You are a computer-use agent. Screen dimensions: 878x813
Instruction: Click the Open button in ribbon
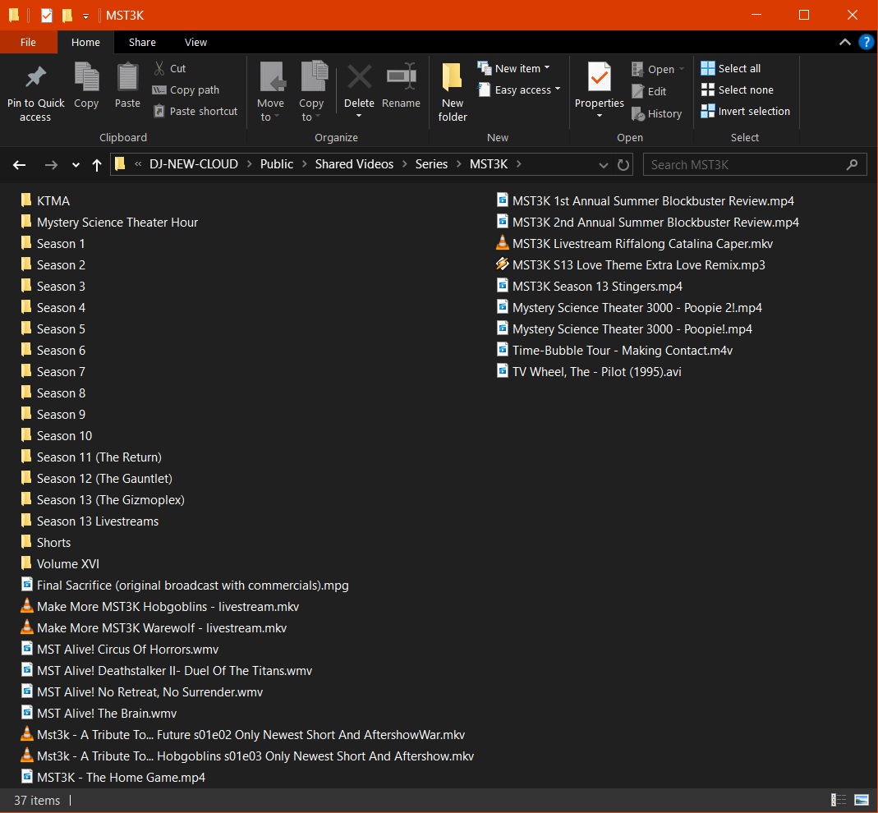tap(657, 69)
